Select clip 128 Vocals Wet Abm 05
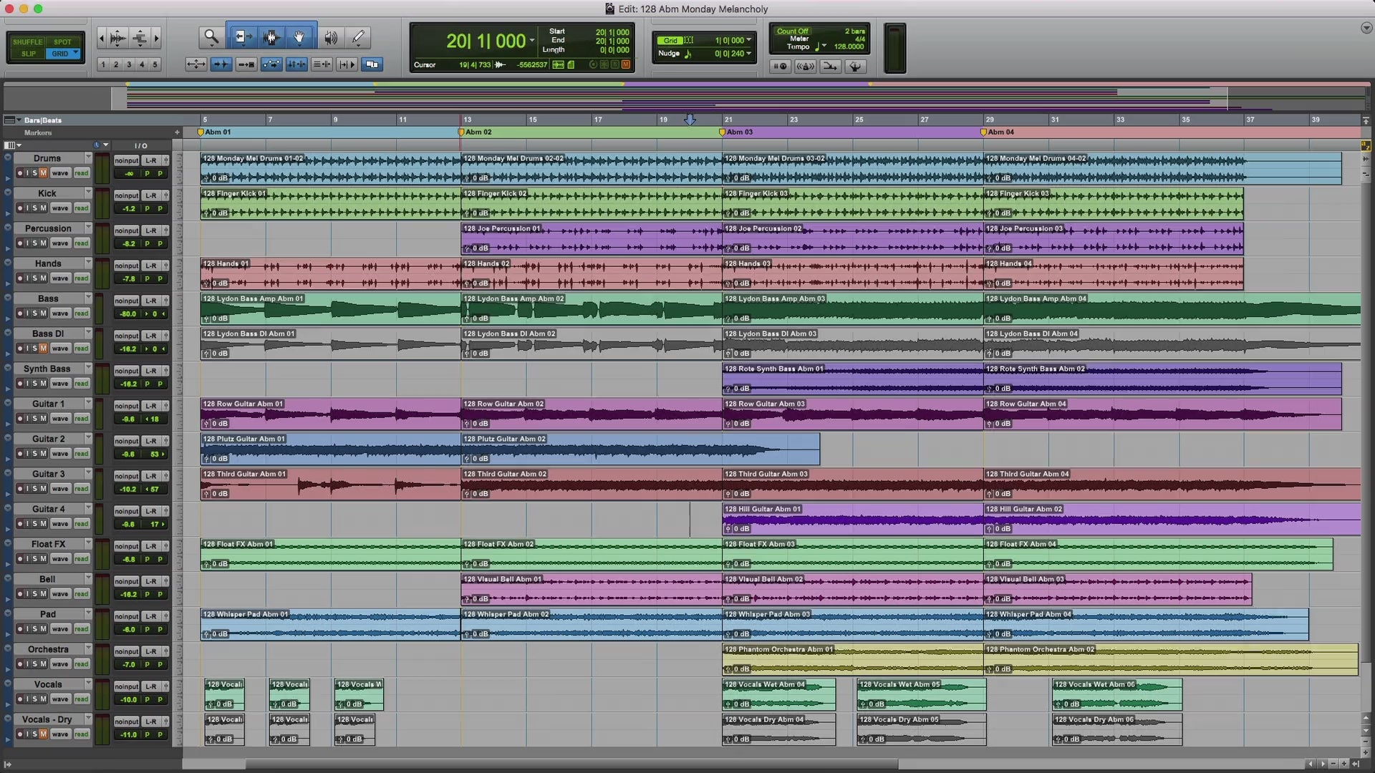 [x=922, y=694]
